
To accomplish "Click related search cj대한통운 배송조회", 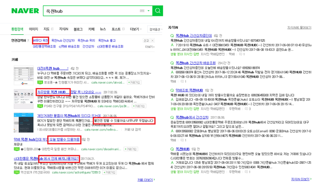I will tap(110, 46).
